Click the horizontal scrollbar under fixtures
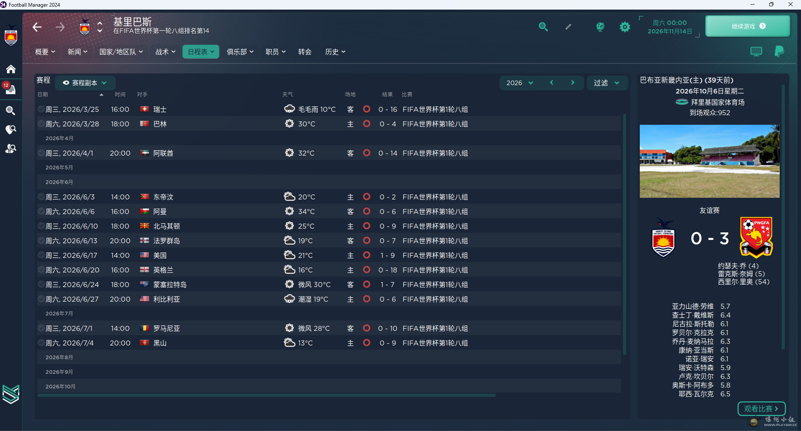Viewport: 801px width, 431px height. (266, 395)
